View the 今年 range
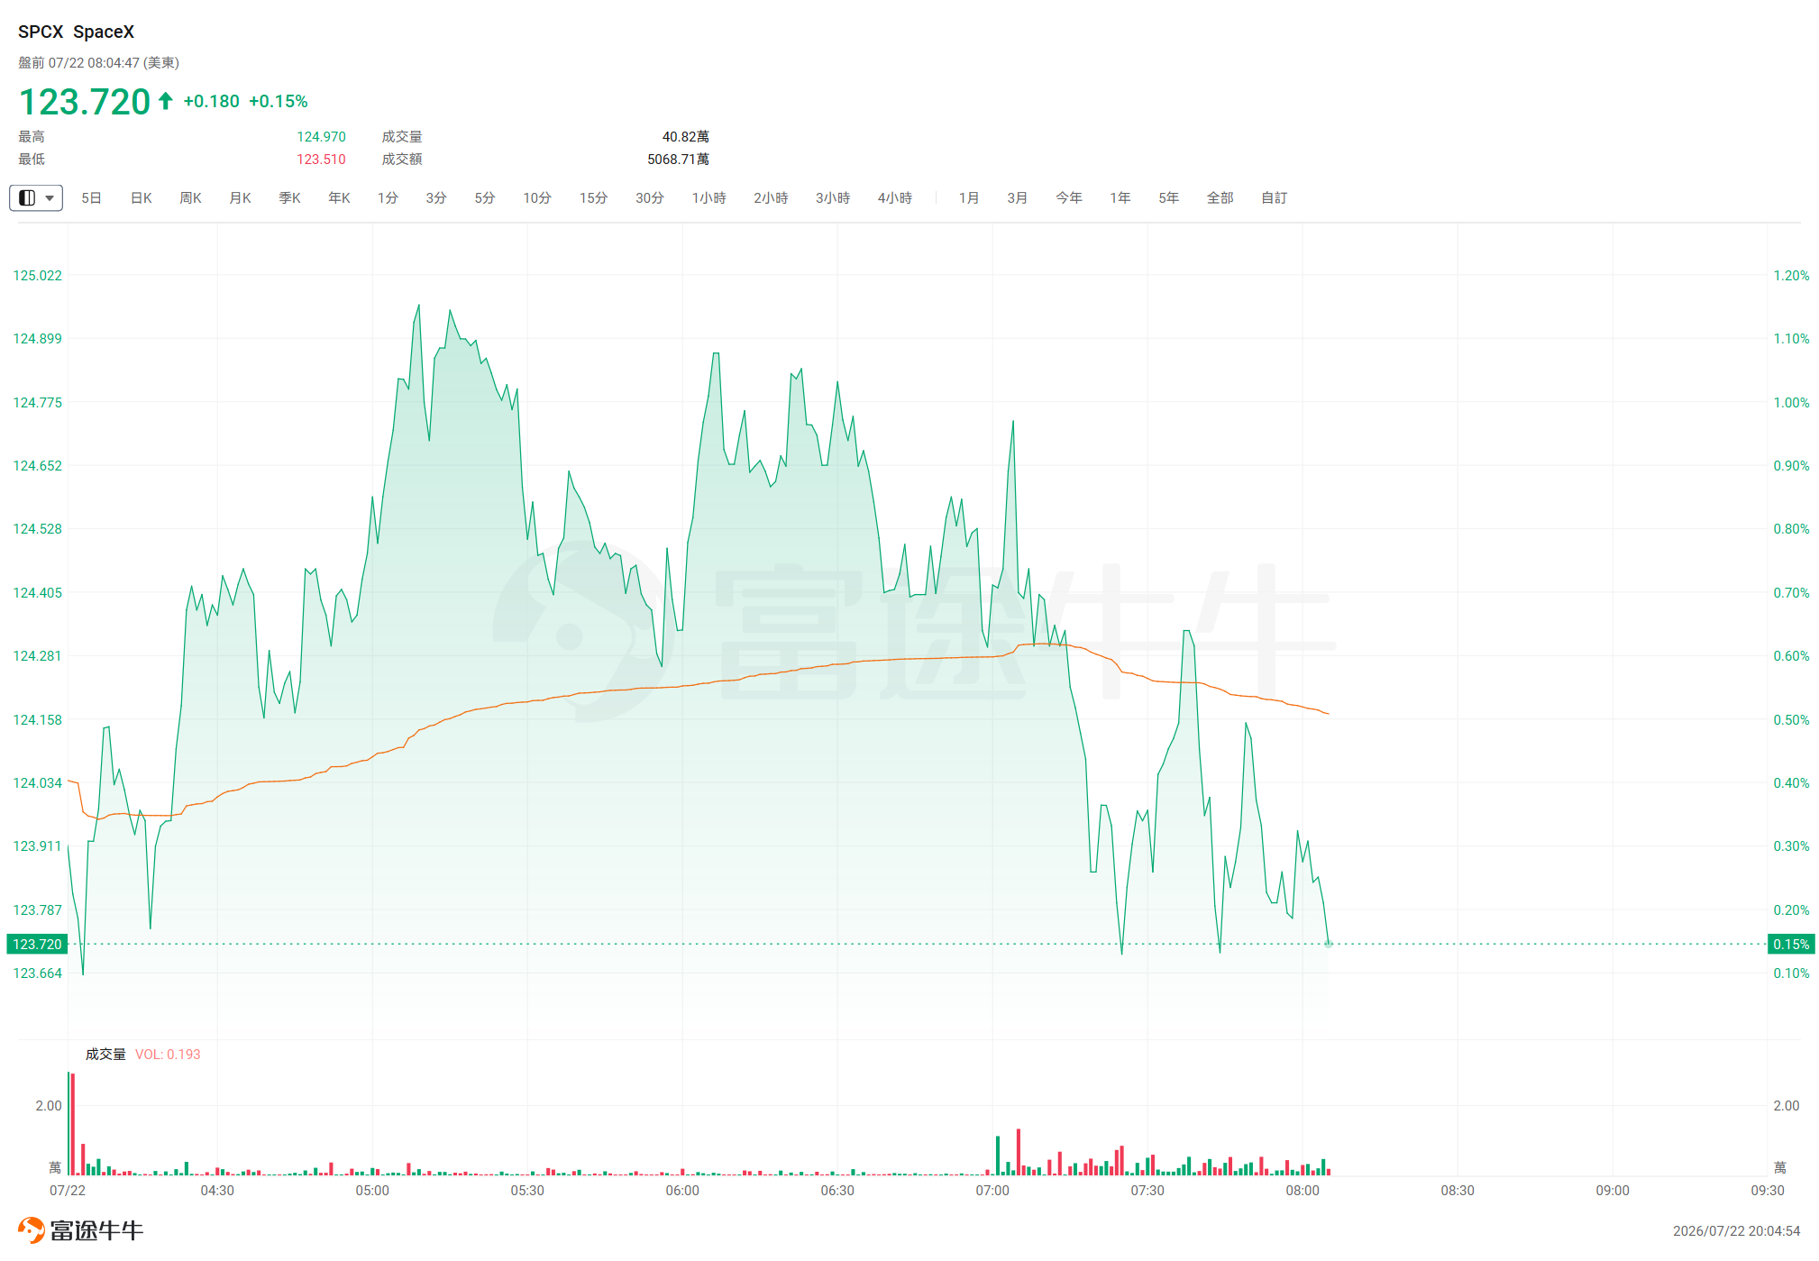The width and height of the screenshot is (1819, 1261). tap(1069, 198)
